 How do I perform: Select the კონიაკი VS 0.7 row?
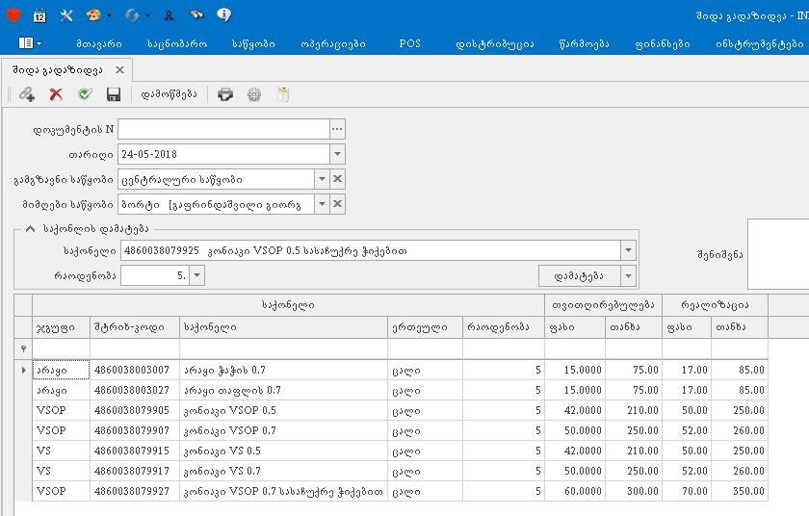(400, 471)
